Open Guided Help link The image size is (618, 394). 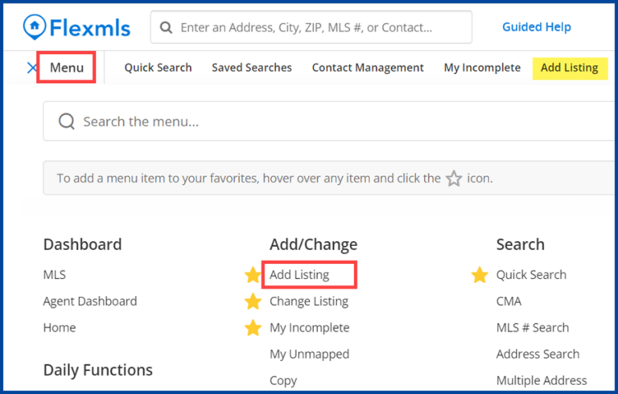(x=536, y=27)
